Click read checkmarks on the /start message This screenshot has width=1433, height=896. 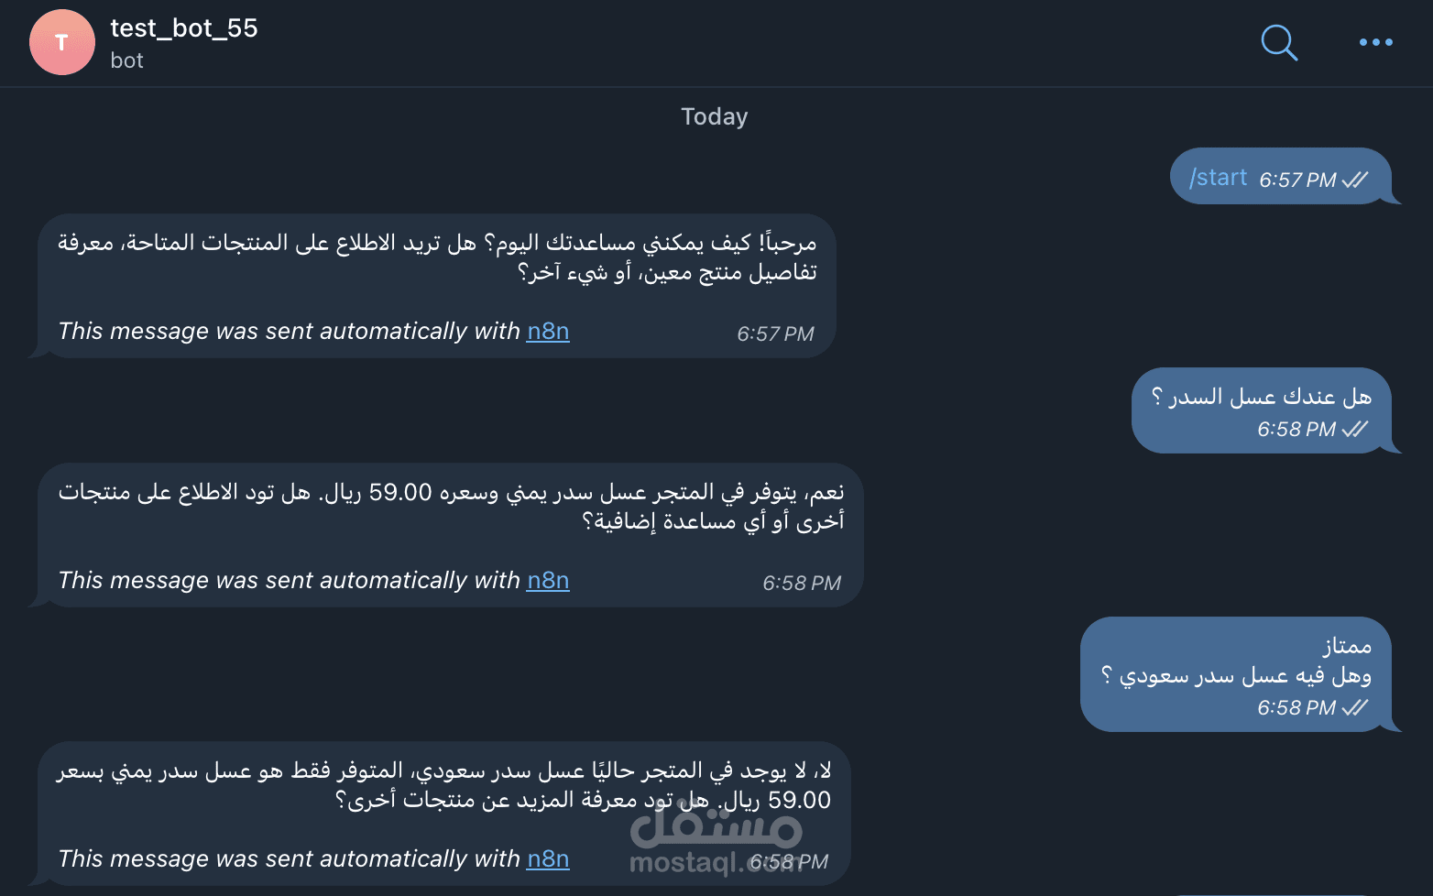pos(1355,180)
